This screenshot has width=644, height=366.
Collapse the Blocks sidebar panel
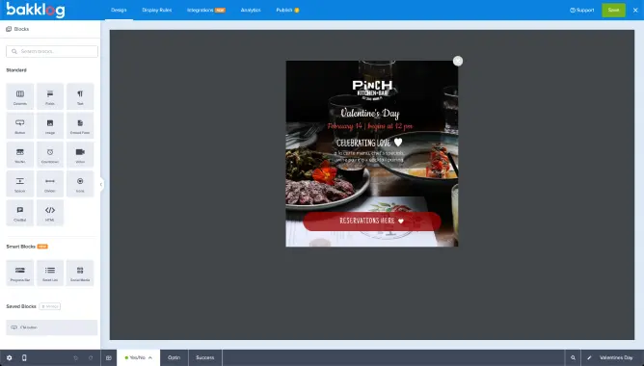coord(101,184)
